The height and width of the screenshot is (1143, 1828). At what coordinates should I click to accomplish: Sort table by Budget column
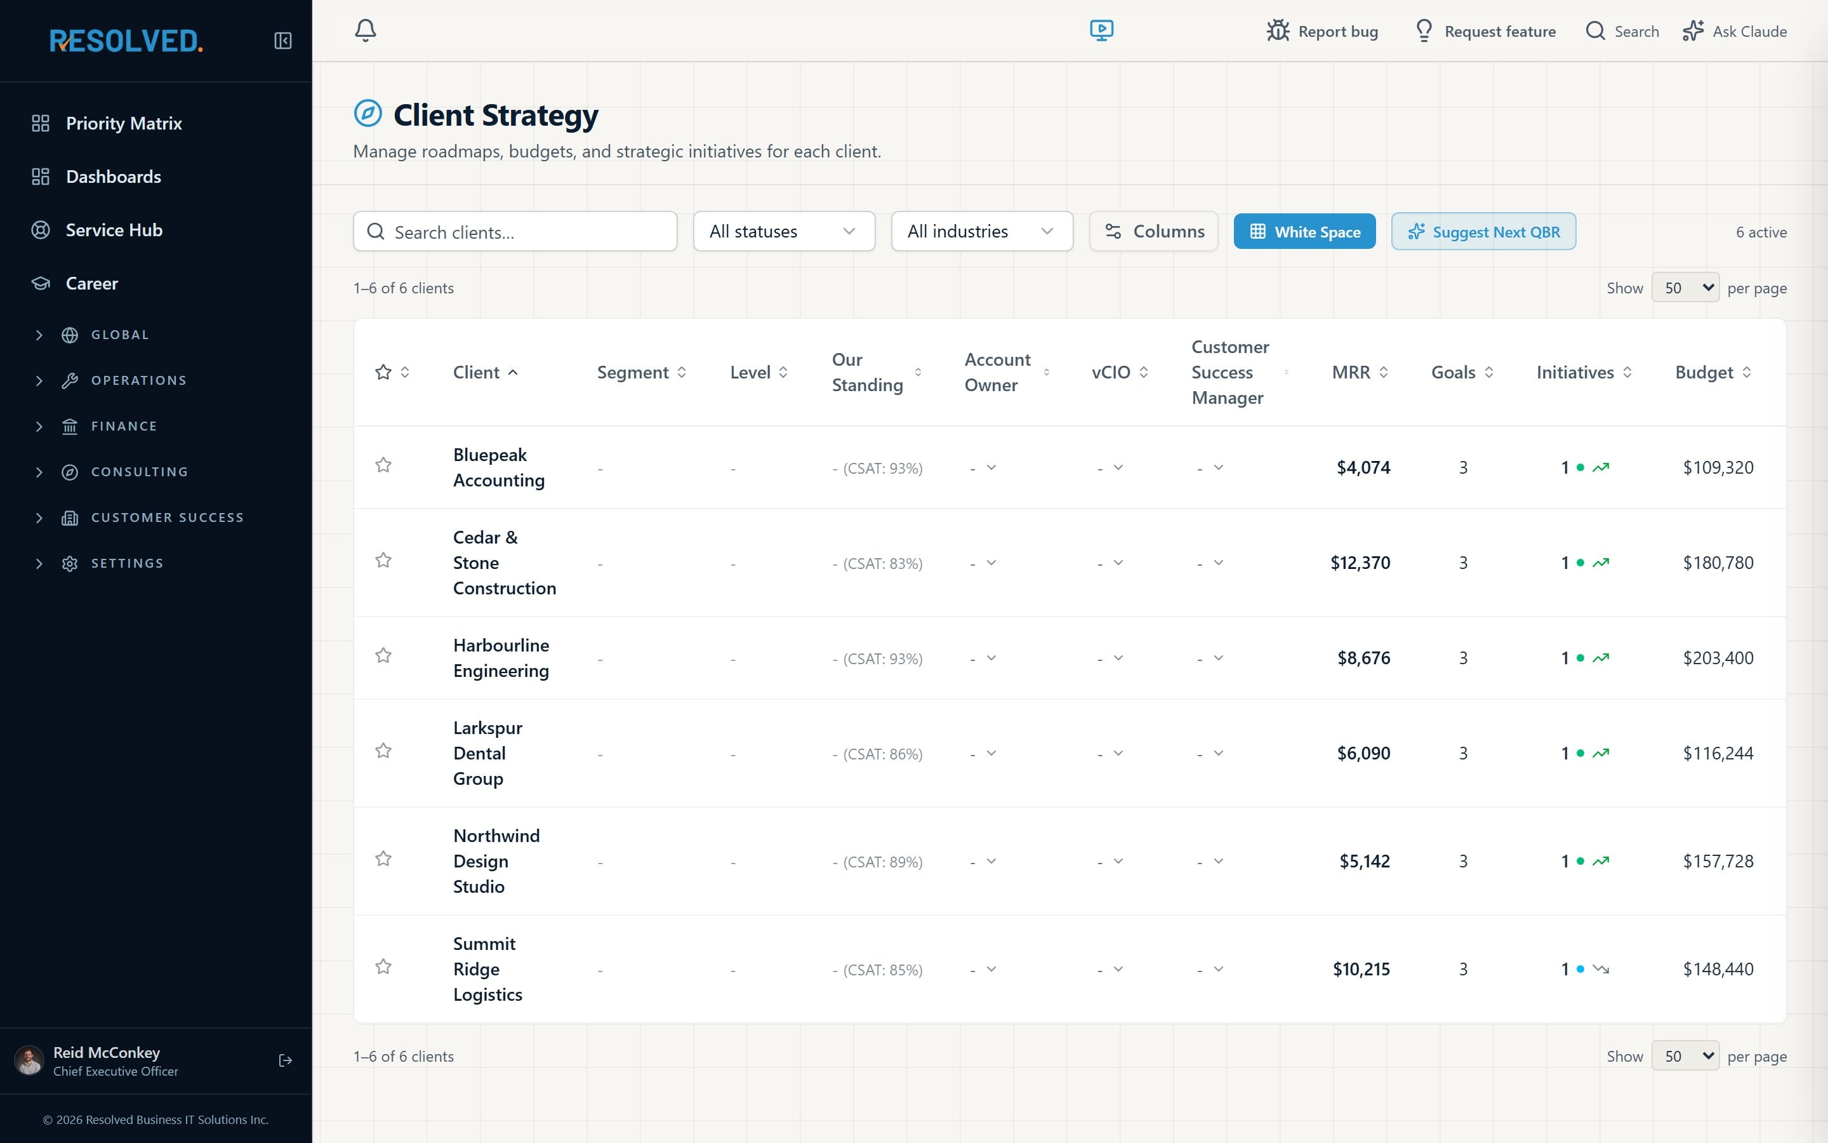pos(1713,372)
